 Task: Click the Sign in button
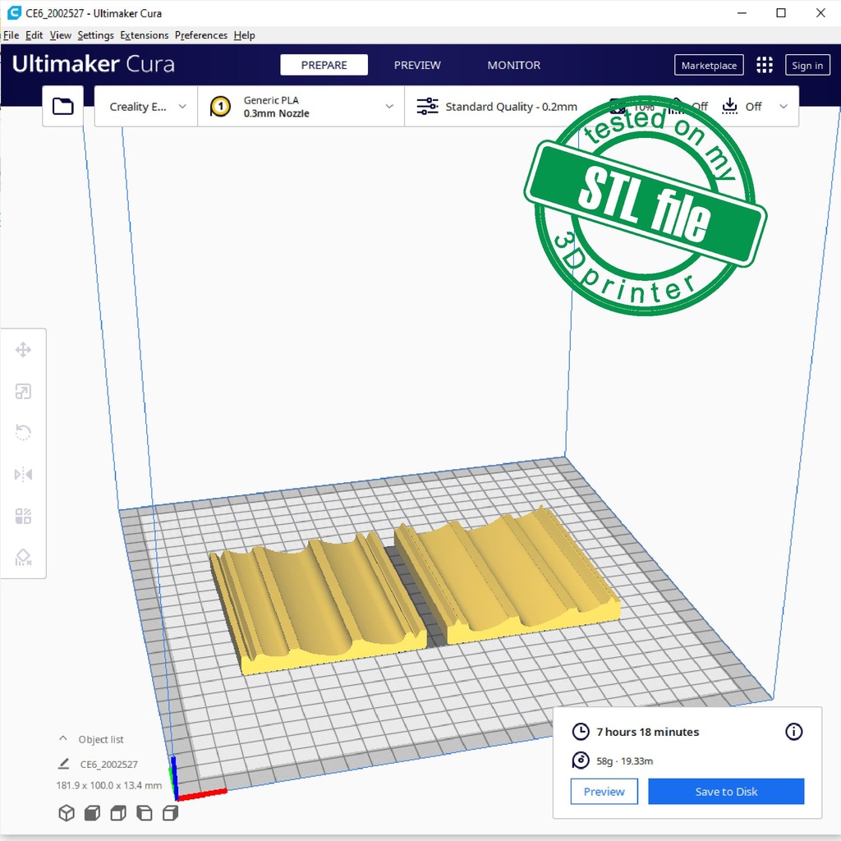[x=807, y=66]
